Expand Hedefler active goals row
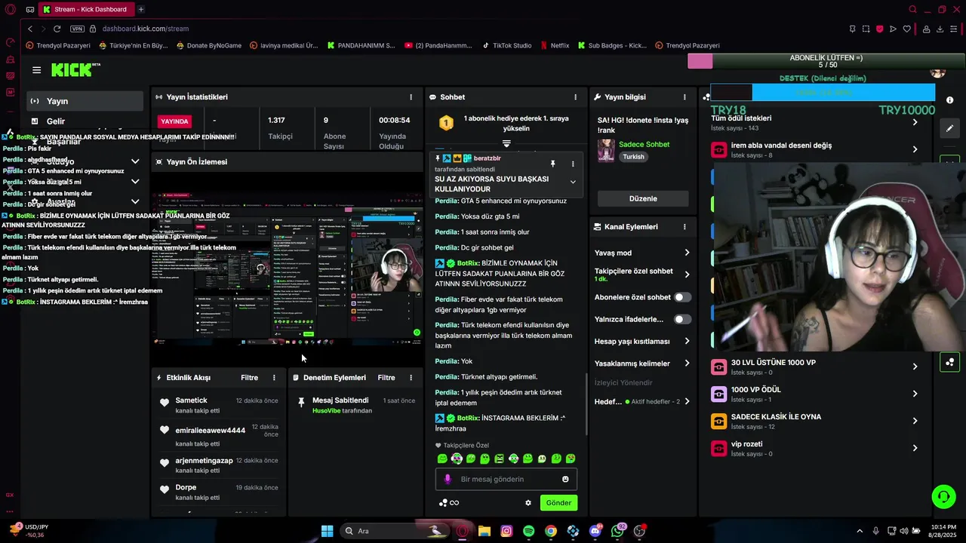966x543 pixels. pos(642,402)
